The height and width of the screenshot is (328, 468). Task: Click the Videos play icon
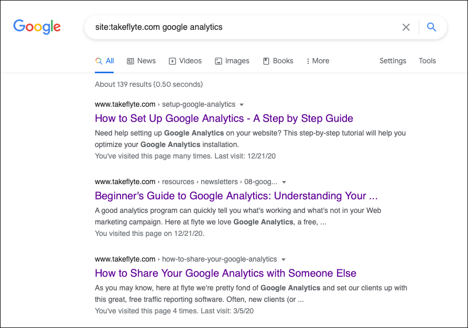click(x=172, y=61)
